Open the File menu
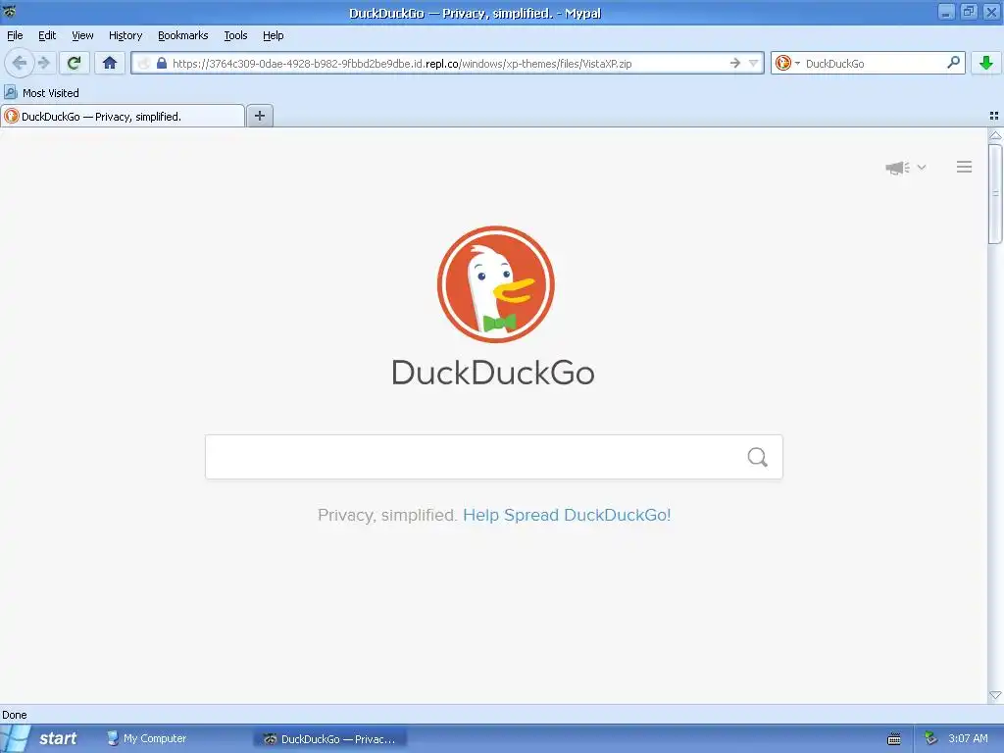 (x=15, y=35)
